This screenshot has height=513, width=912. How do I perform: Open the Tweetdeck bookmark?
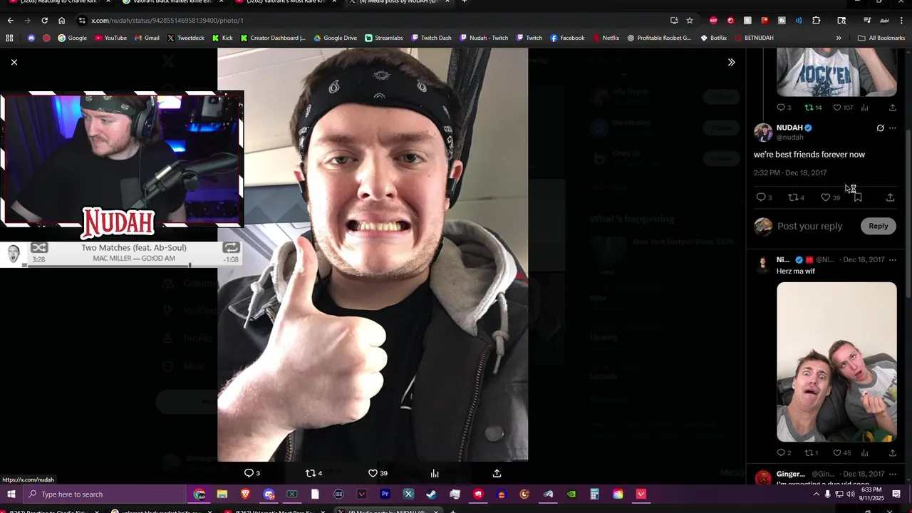pyautogui.click(x=185, y=38)
